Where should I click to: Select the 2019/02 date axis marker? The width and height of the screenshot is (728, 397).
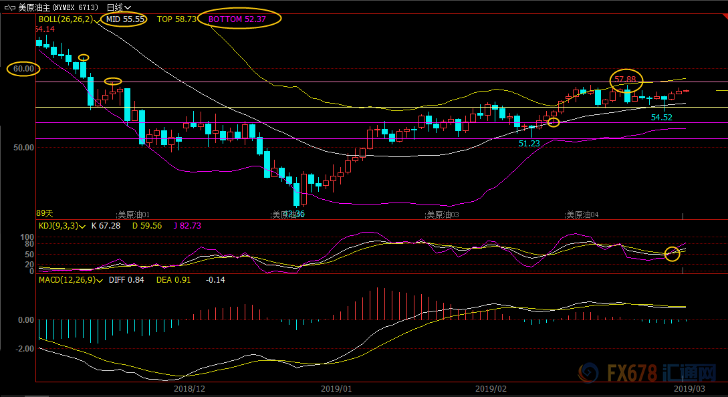(x=491, y=388)
